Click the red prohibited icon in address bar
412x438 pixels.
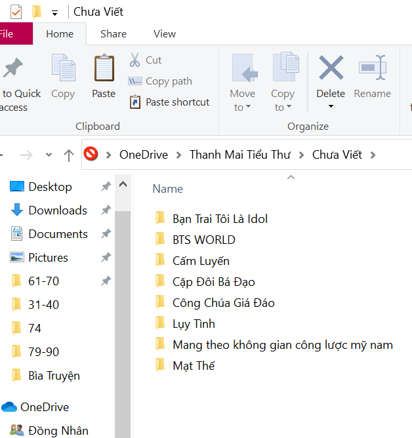coord(91,153)
